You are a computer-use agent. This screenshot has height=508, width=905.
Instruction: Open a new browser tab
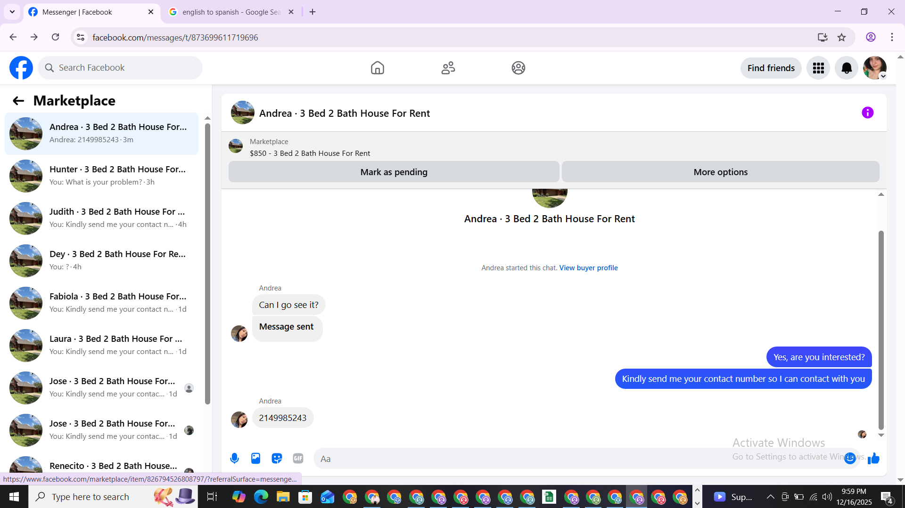313,12
